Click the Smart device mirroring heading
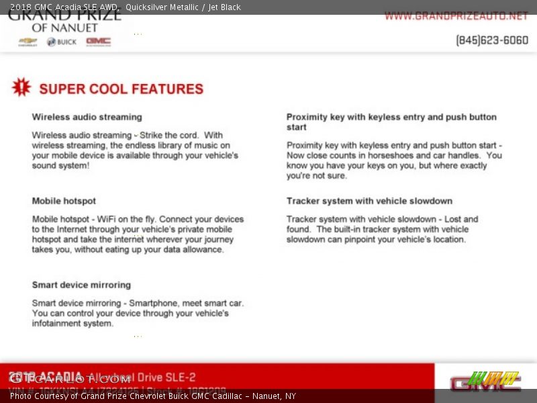This screenshot has height=403, width=537. pyautogui.click(x=81, y=285)
